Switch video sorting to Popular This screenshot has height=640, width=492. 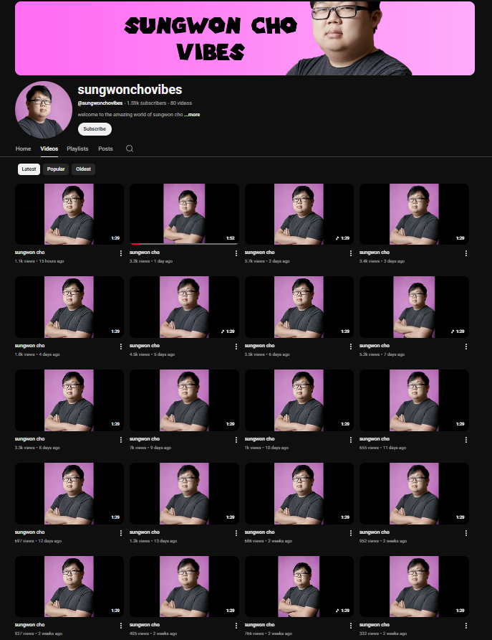(56, 169)
